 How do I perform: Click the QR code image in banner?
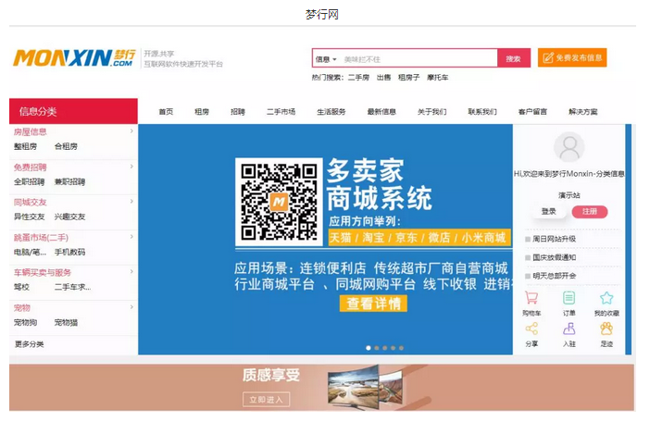279,202
